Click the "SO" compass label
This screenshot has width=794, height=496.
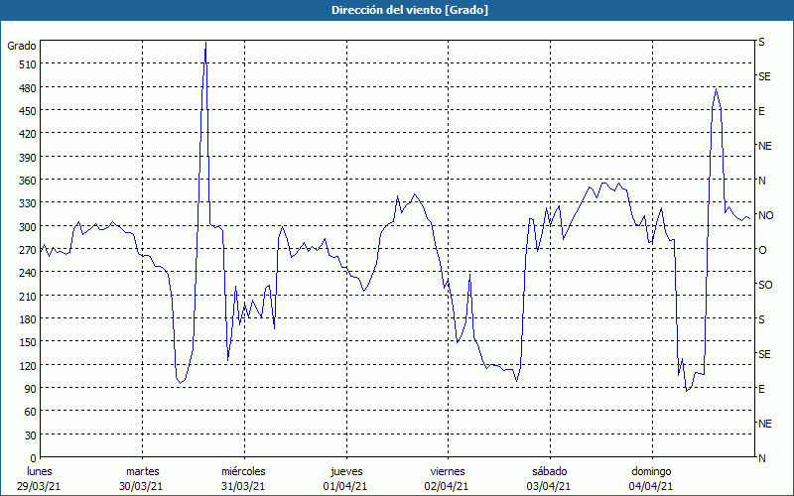(x=765, y=285)
